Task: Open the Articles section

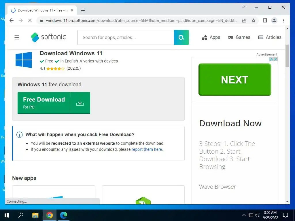Action: 269,37
